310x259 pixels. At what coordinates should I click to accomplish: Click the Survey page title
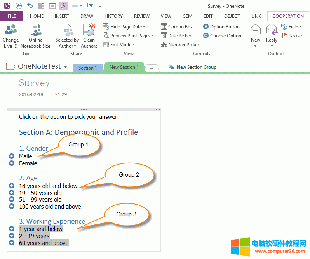click(x=35, y=83)
